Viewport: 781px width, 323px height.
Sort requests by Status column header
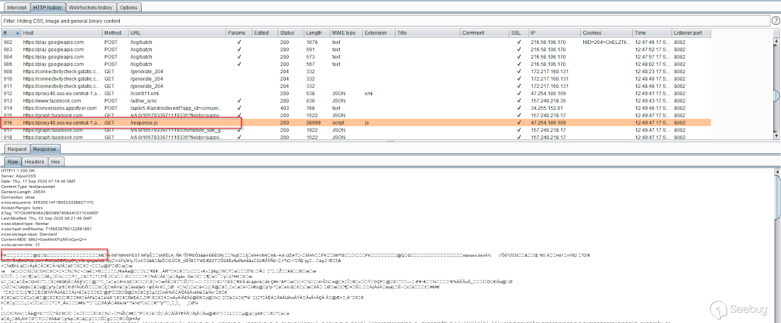coord(287,33)
